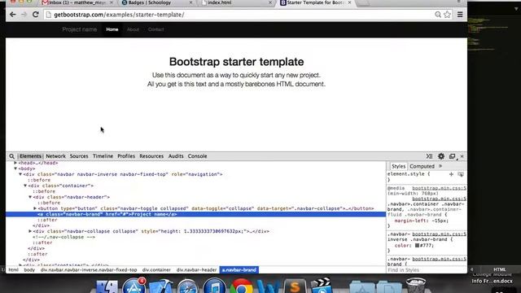Screen dimensions: 521x293
Task: Expand the navbar-collapse div node
Action: 30,231
